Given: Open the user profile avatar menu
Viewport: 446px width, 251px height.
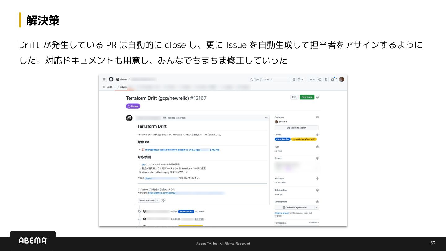Looking at the screenshot, I should (x=342, y=79).
